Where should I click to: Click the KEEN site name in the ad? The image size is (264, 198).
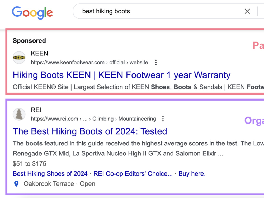(39, 53)
